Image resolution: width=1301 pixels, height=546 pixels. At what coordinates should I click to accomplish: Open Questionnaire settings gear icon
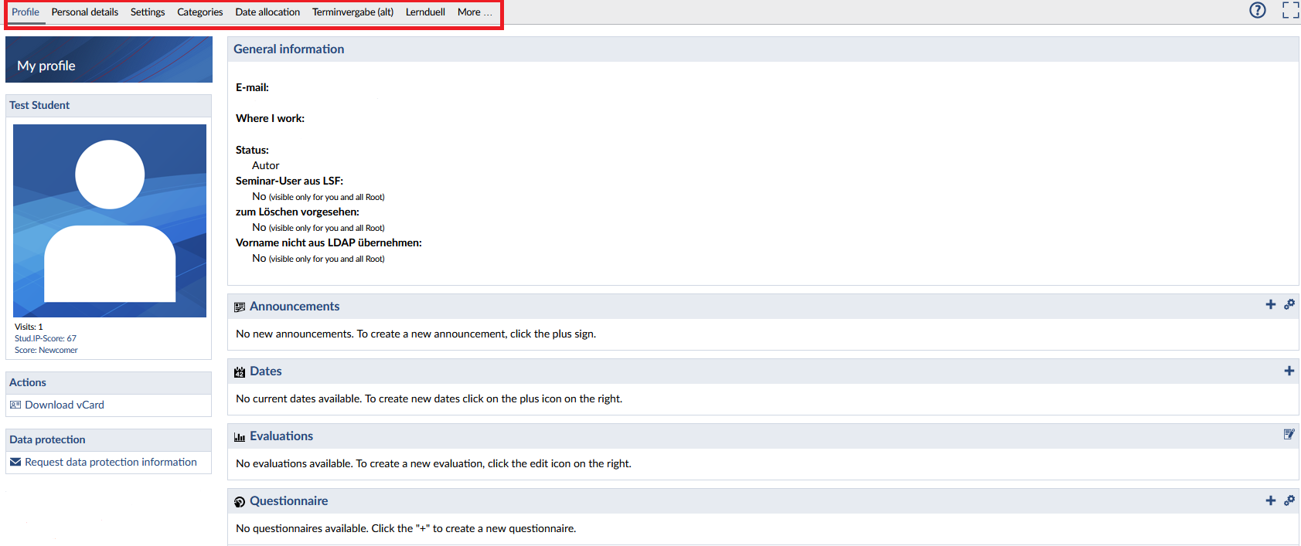[x=1289, y=500]
